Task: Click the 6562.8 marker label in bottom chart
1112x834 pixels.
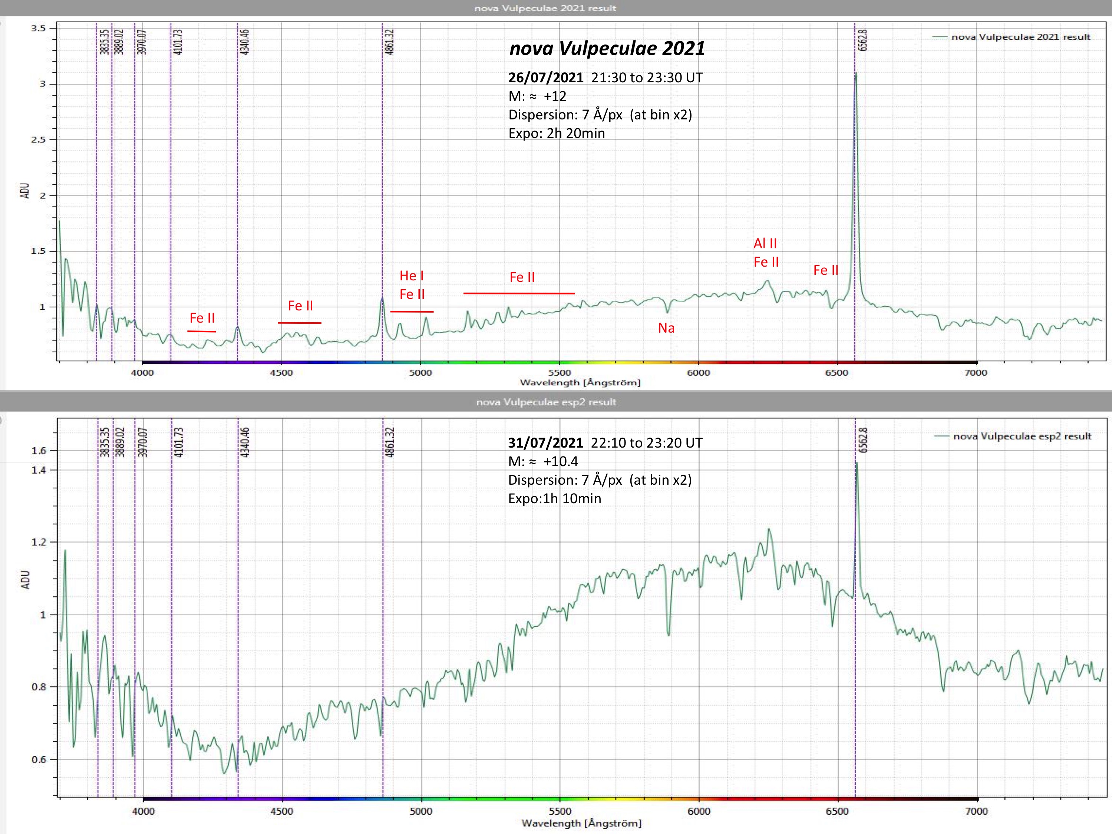Action: point(863,441)
